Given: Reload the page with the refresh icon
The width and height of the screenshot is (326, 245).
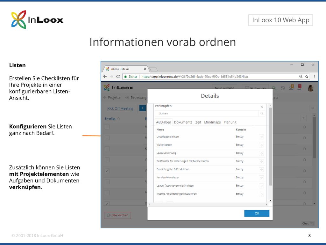Looking at the screenshot, I should [x=118, y=77].
